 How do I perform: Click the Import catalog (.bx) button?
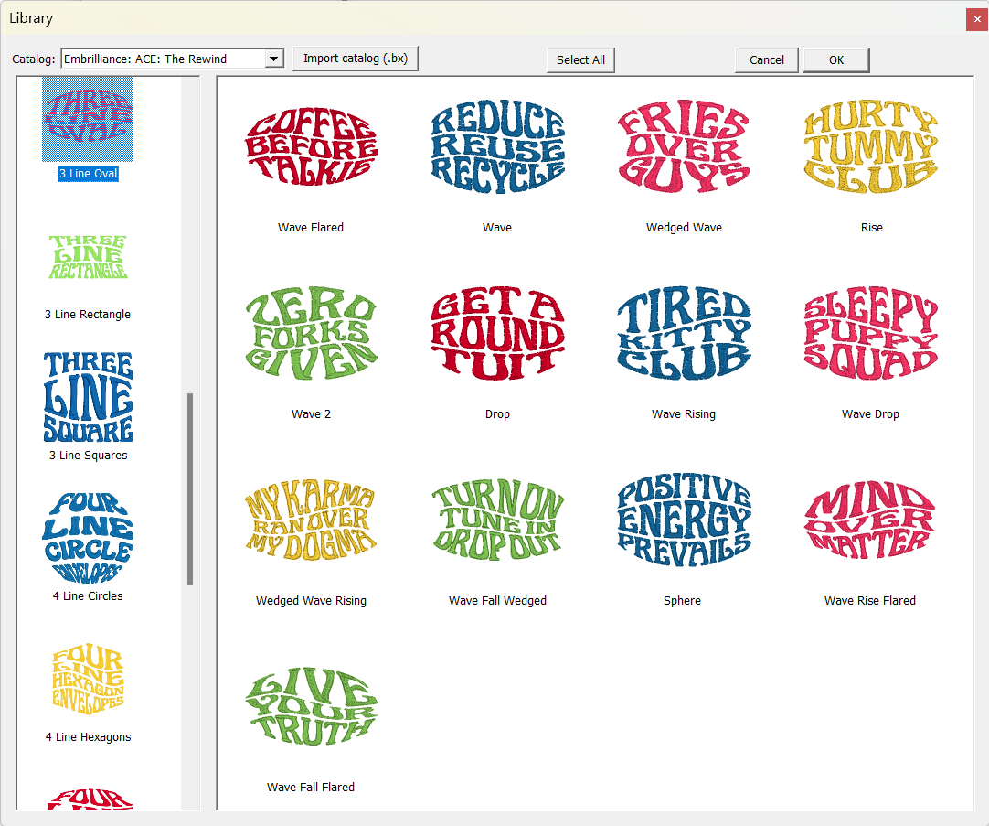(x=356, y=58)
